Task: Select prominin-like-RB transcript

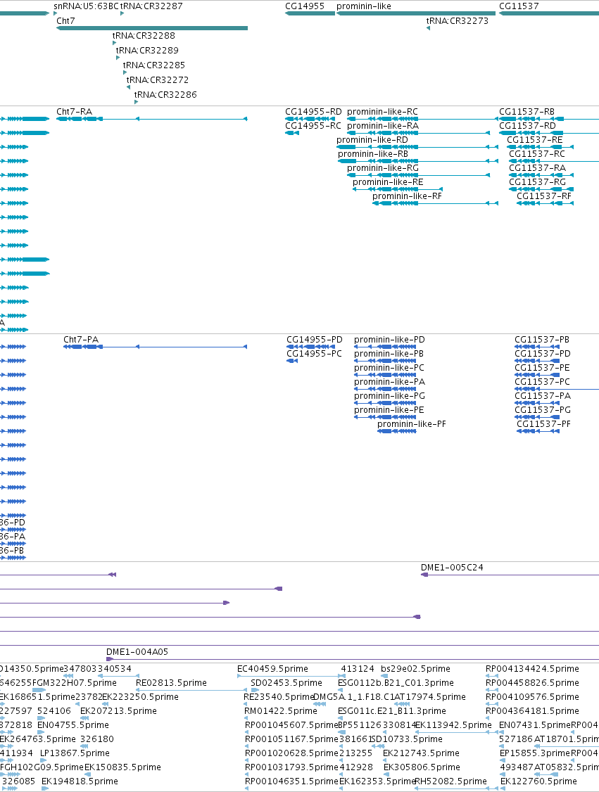Action: (373, 154)
